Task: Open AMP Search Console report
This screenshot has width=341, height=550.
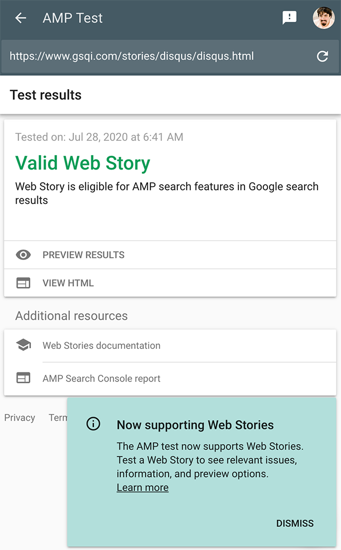Action: pos(101,379)
